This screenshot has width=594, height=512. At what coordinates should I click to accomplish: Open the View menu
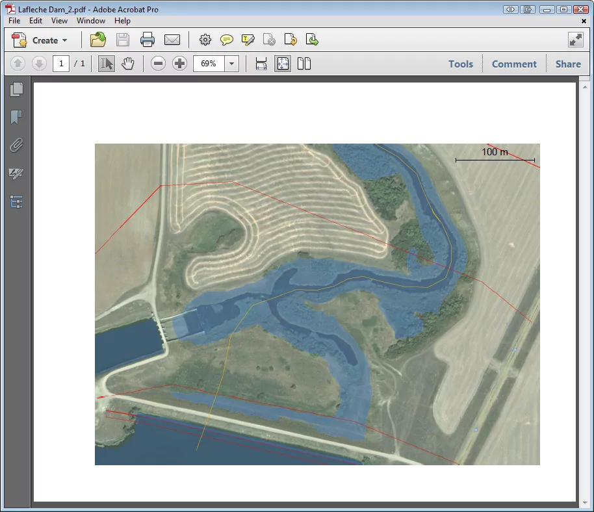coord(59,21)
